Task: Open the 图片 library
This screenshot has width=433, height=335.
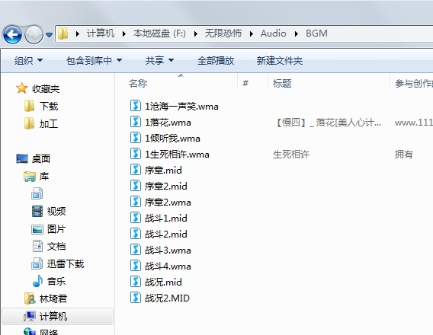Action: [49, 229]
